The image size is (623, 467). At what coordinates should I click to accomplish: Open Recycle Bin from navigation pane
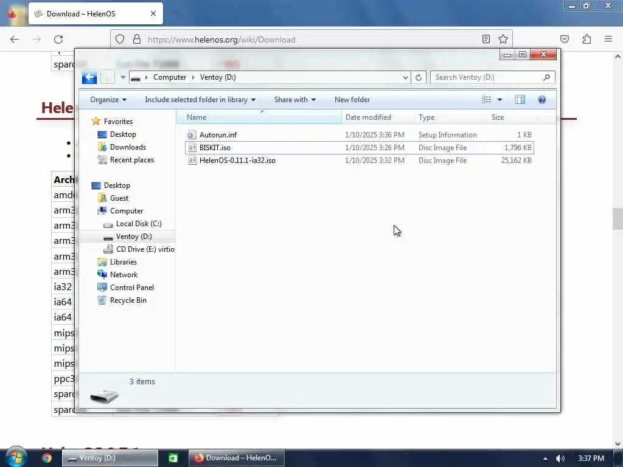click(128, 300)
